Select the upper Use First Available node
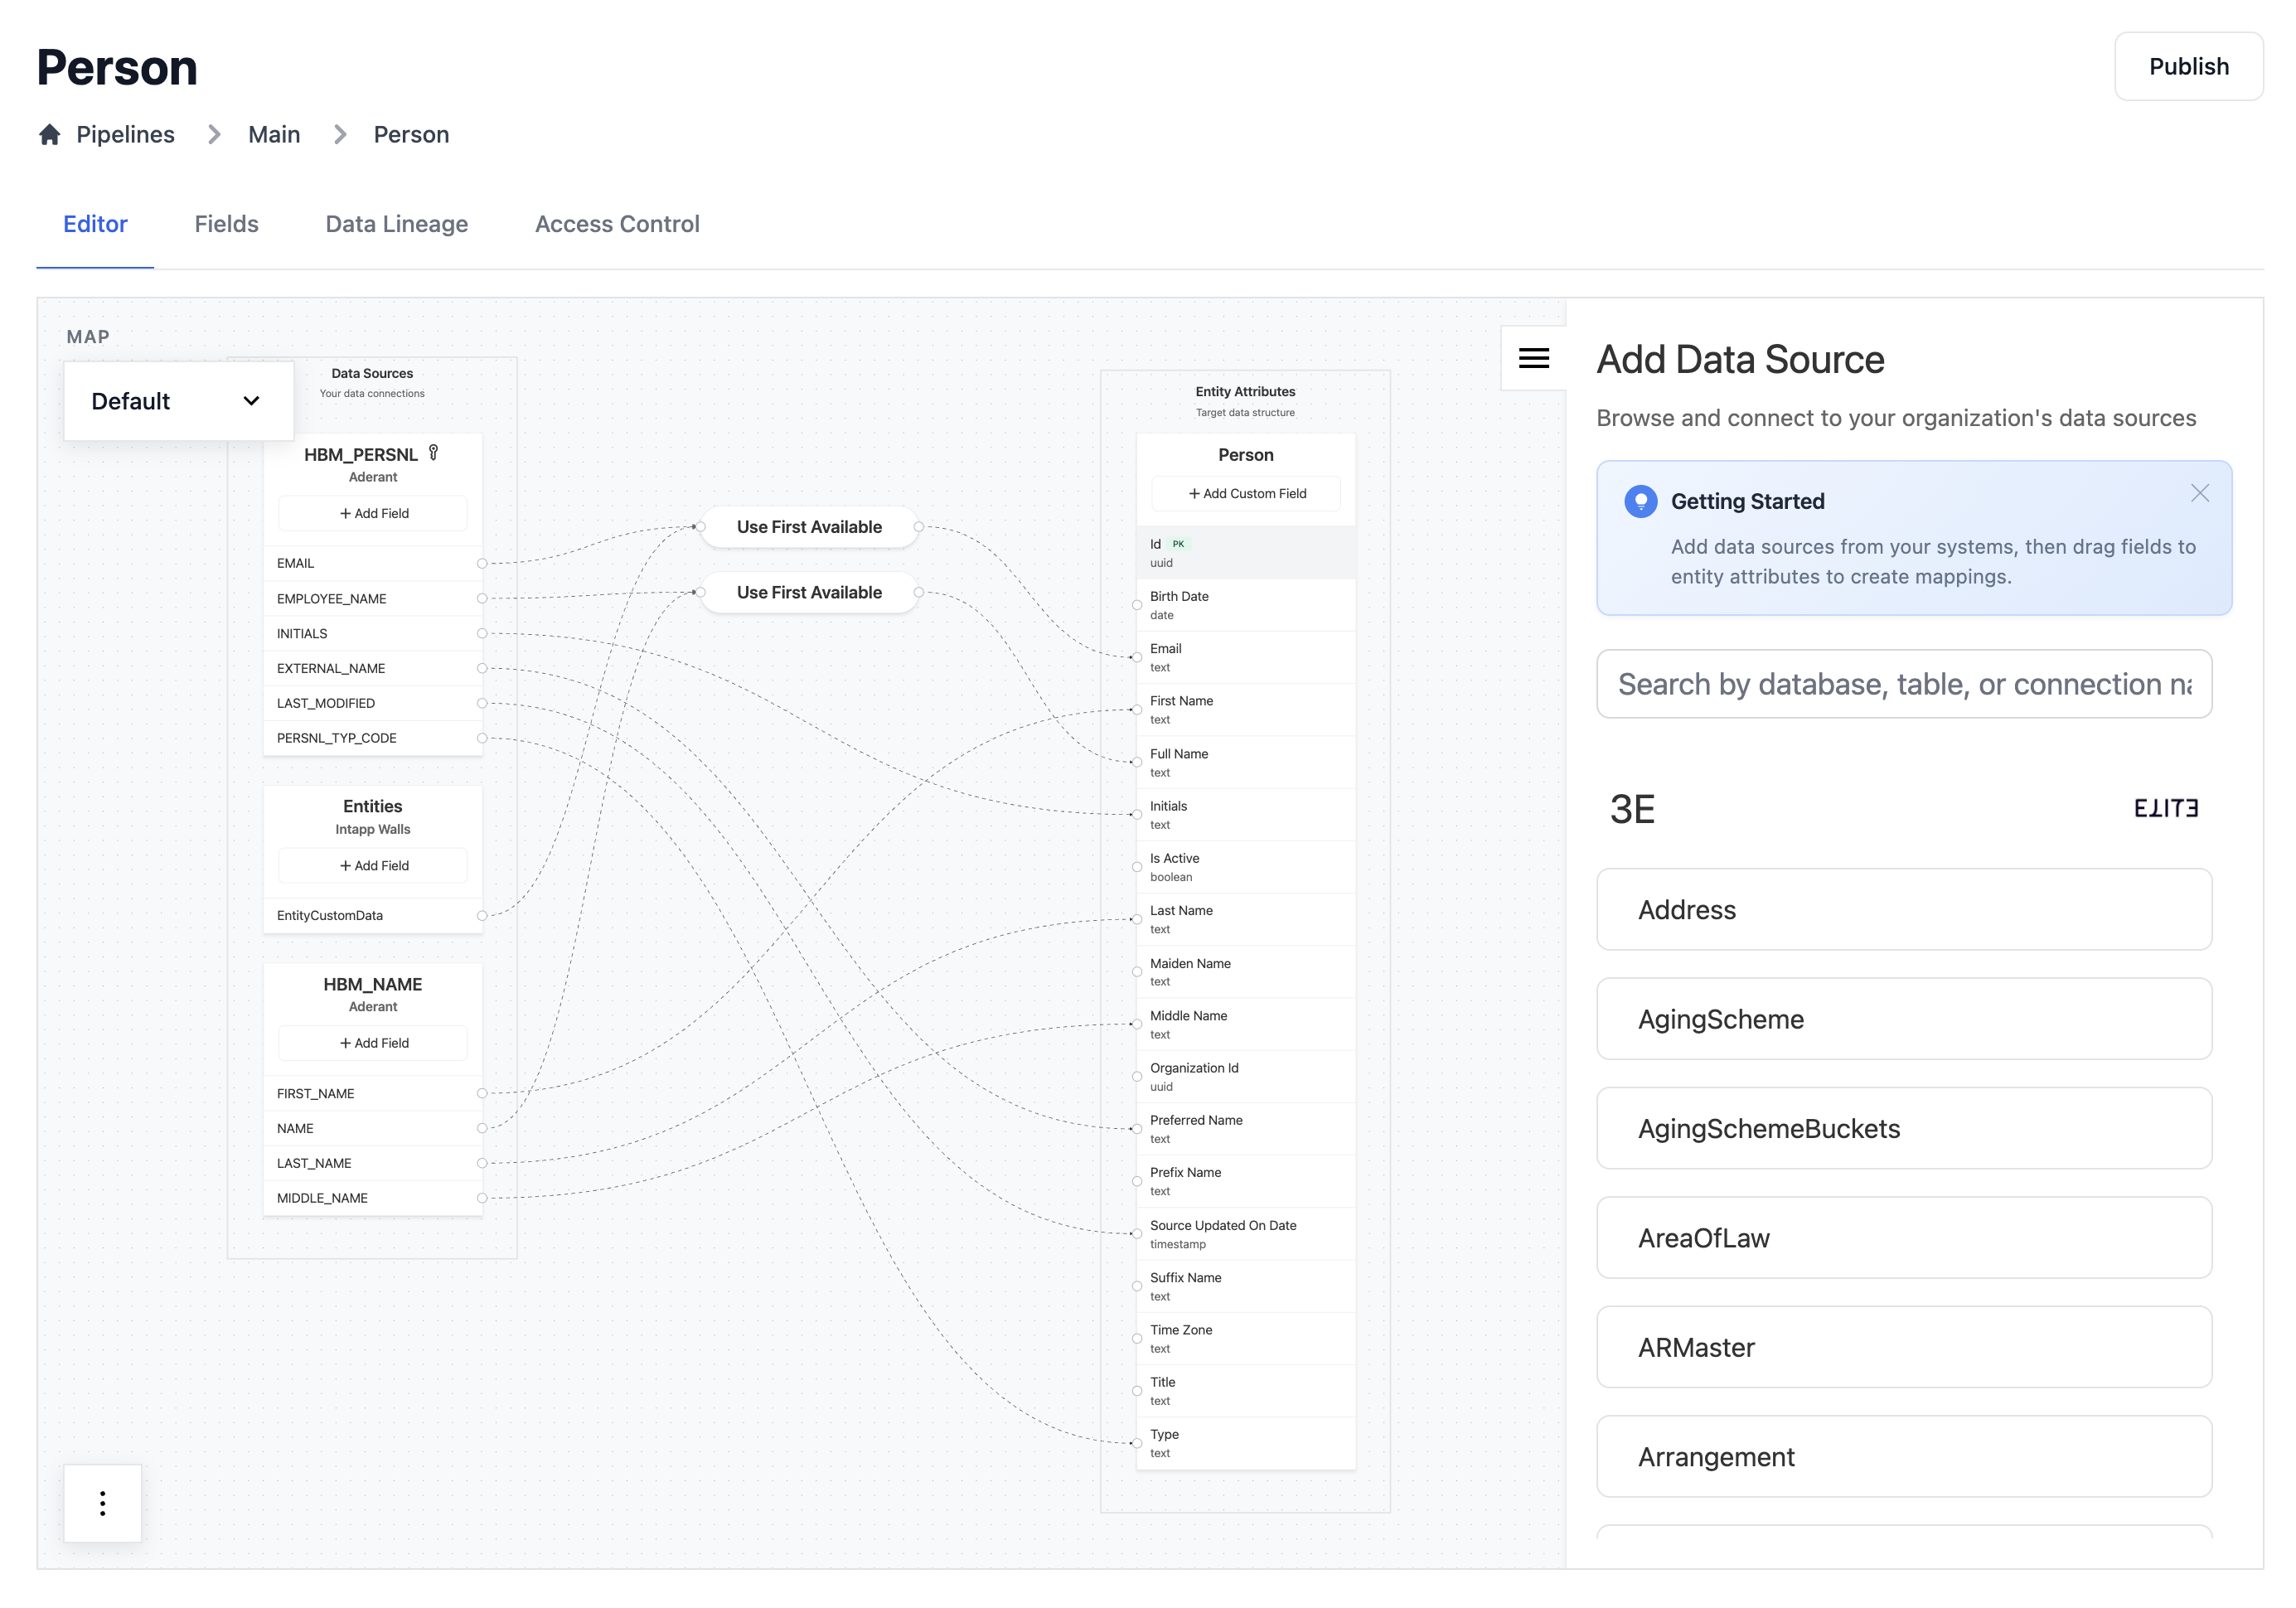The image size is (2296, 1608). [809, 526]
